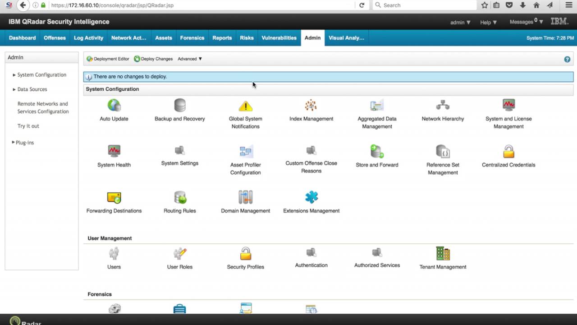Open the Users icon
Image resolution: width=577 pixels, height=325 pixels.
click(114, 259)
